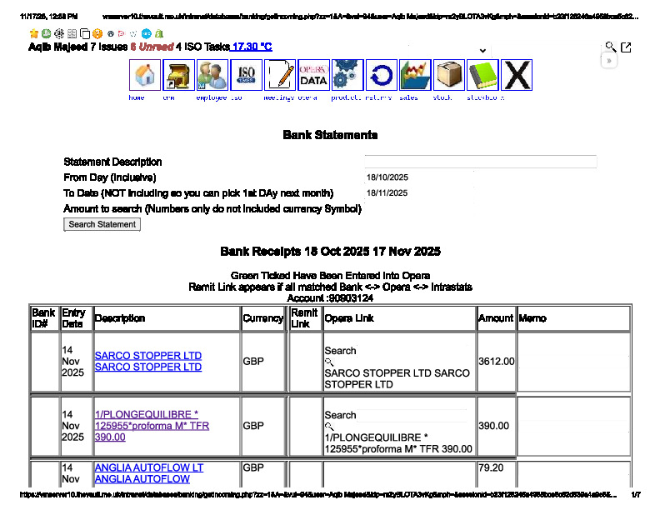This screenshot has height=510, width=660.
Task: Open the meetings notepad icon
Action: click(x=280, y=76)
